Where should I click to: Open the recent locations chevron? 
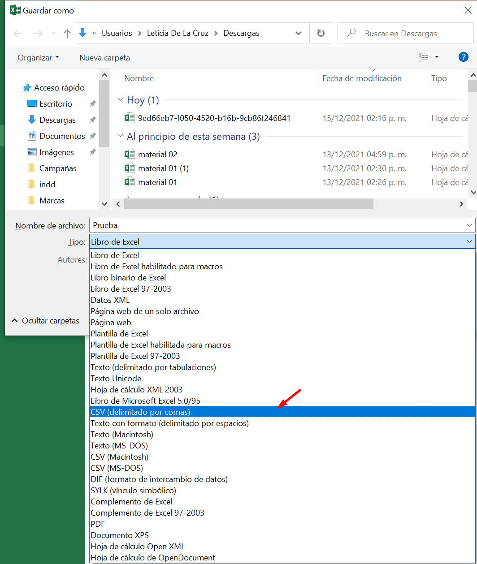pos(54,34)
